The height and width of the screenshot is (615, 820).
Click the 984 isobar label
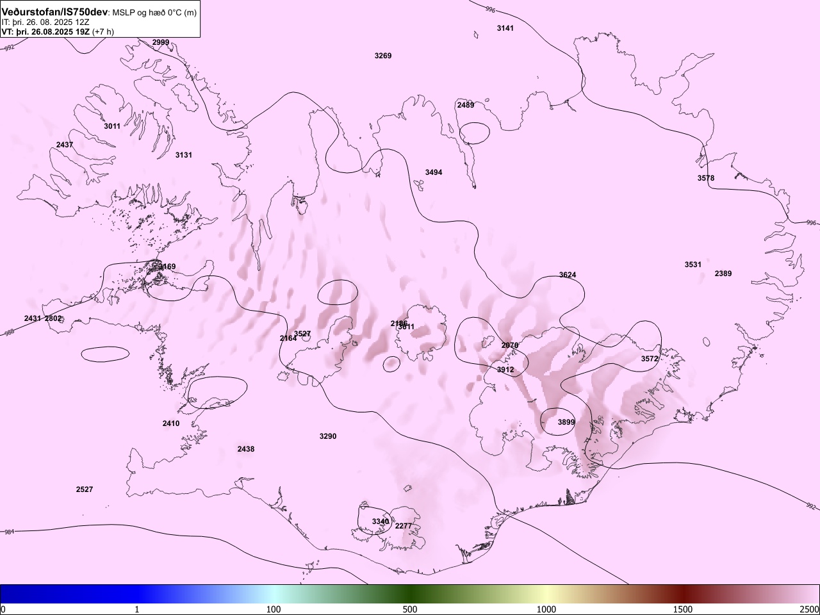(x=8, y=532)
